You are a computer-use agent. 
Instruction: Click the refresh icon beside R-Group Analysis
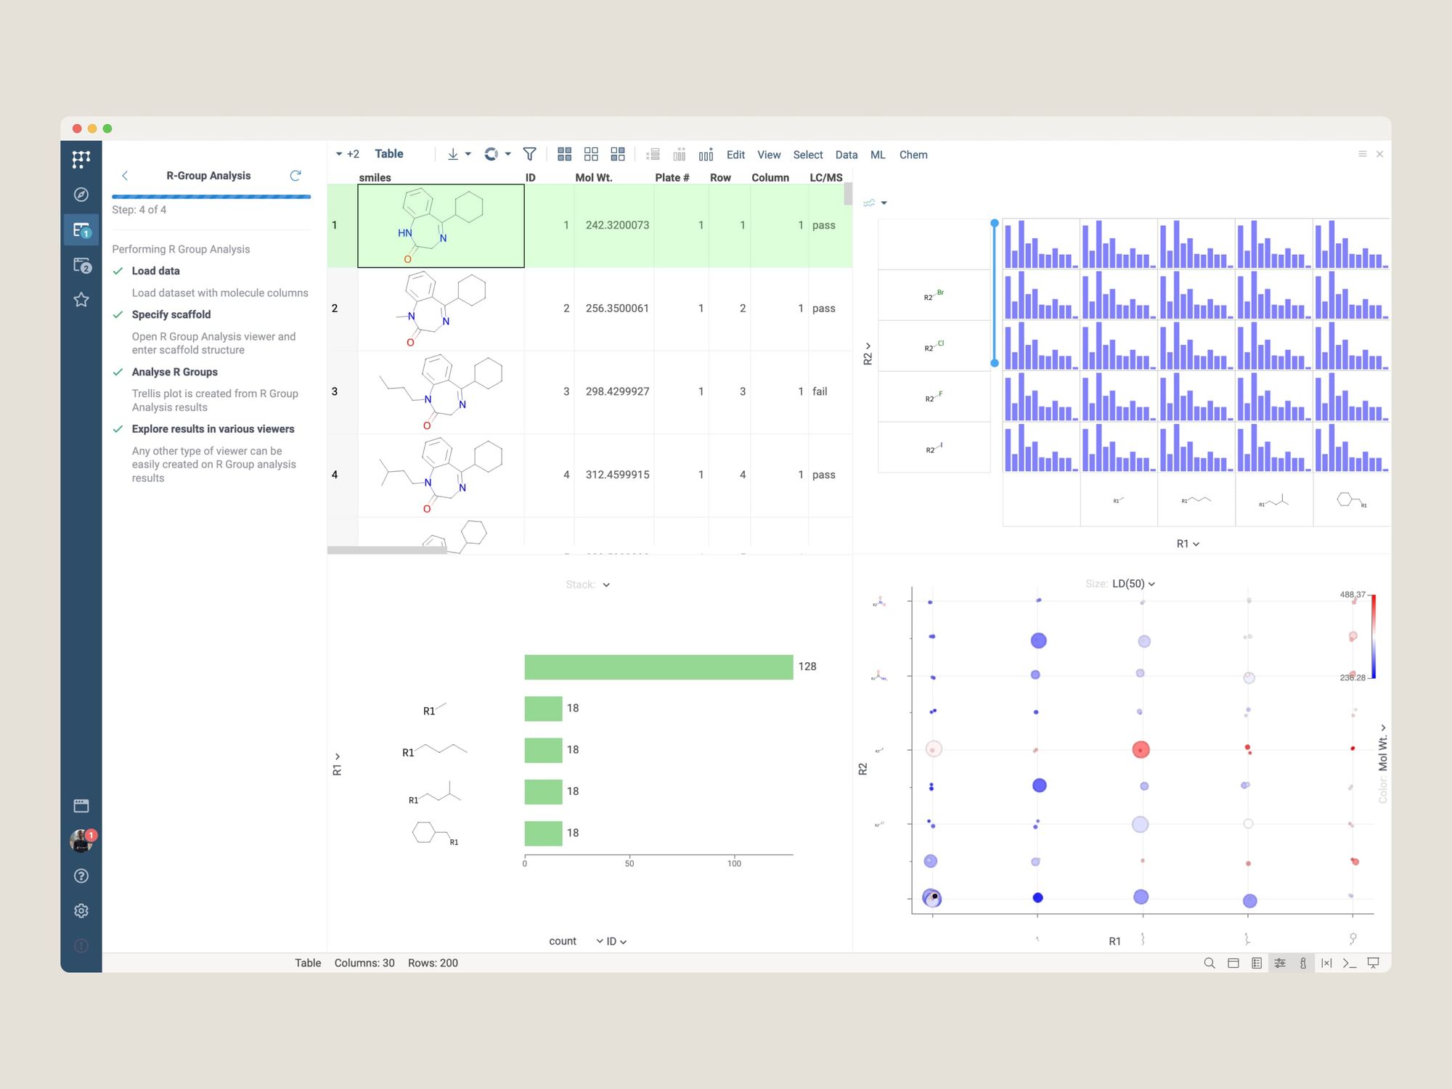[295, 176]
